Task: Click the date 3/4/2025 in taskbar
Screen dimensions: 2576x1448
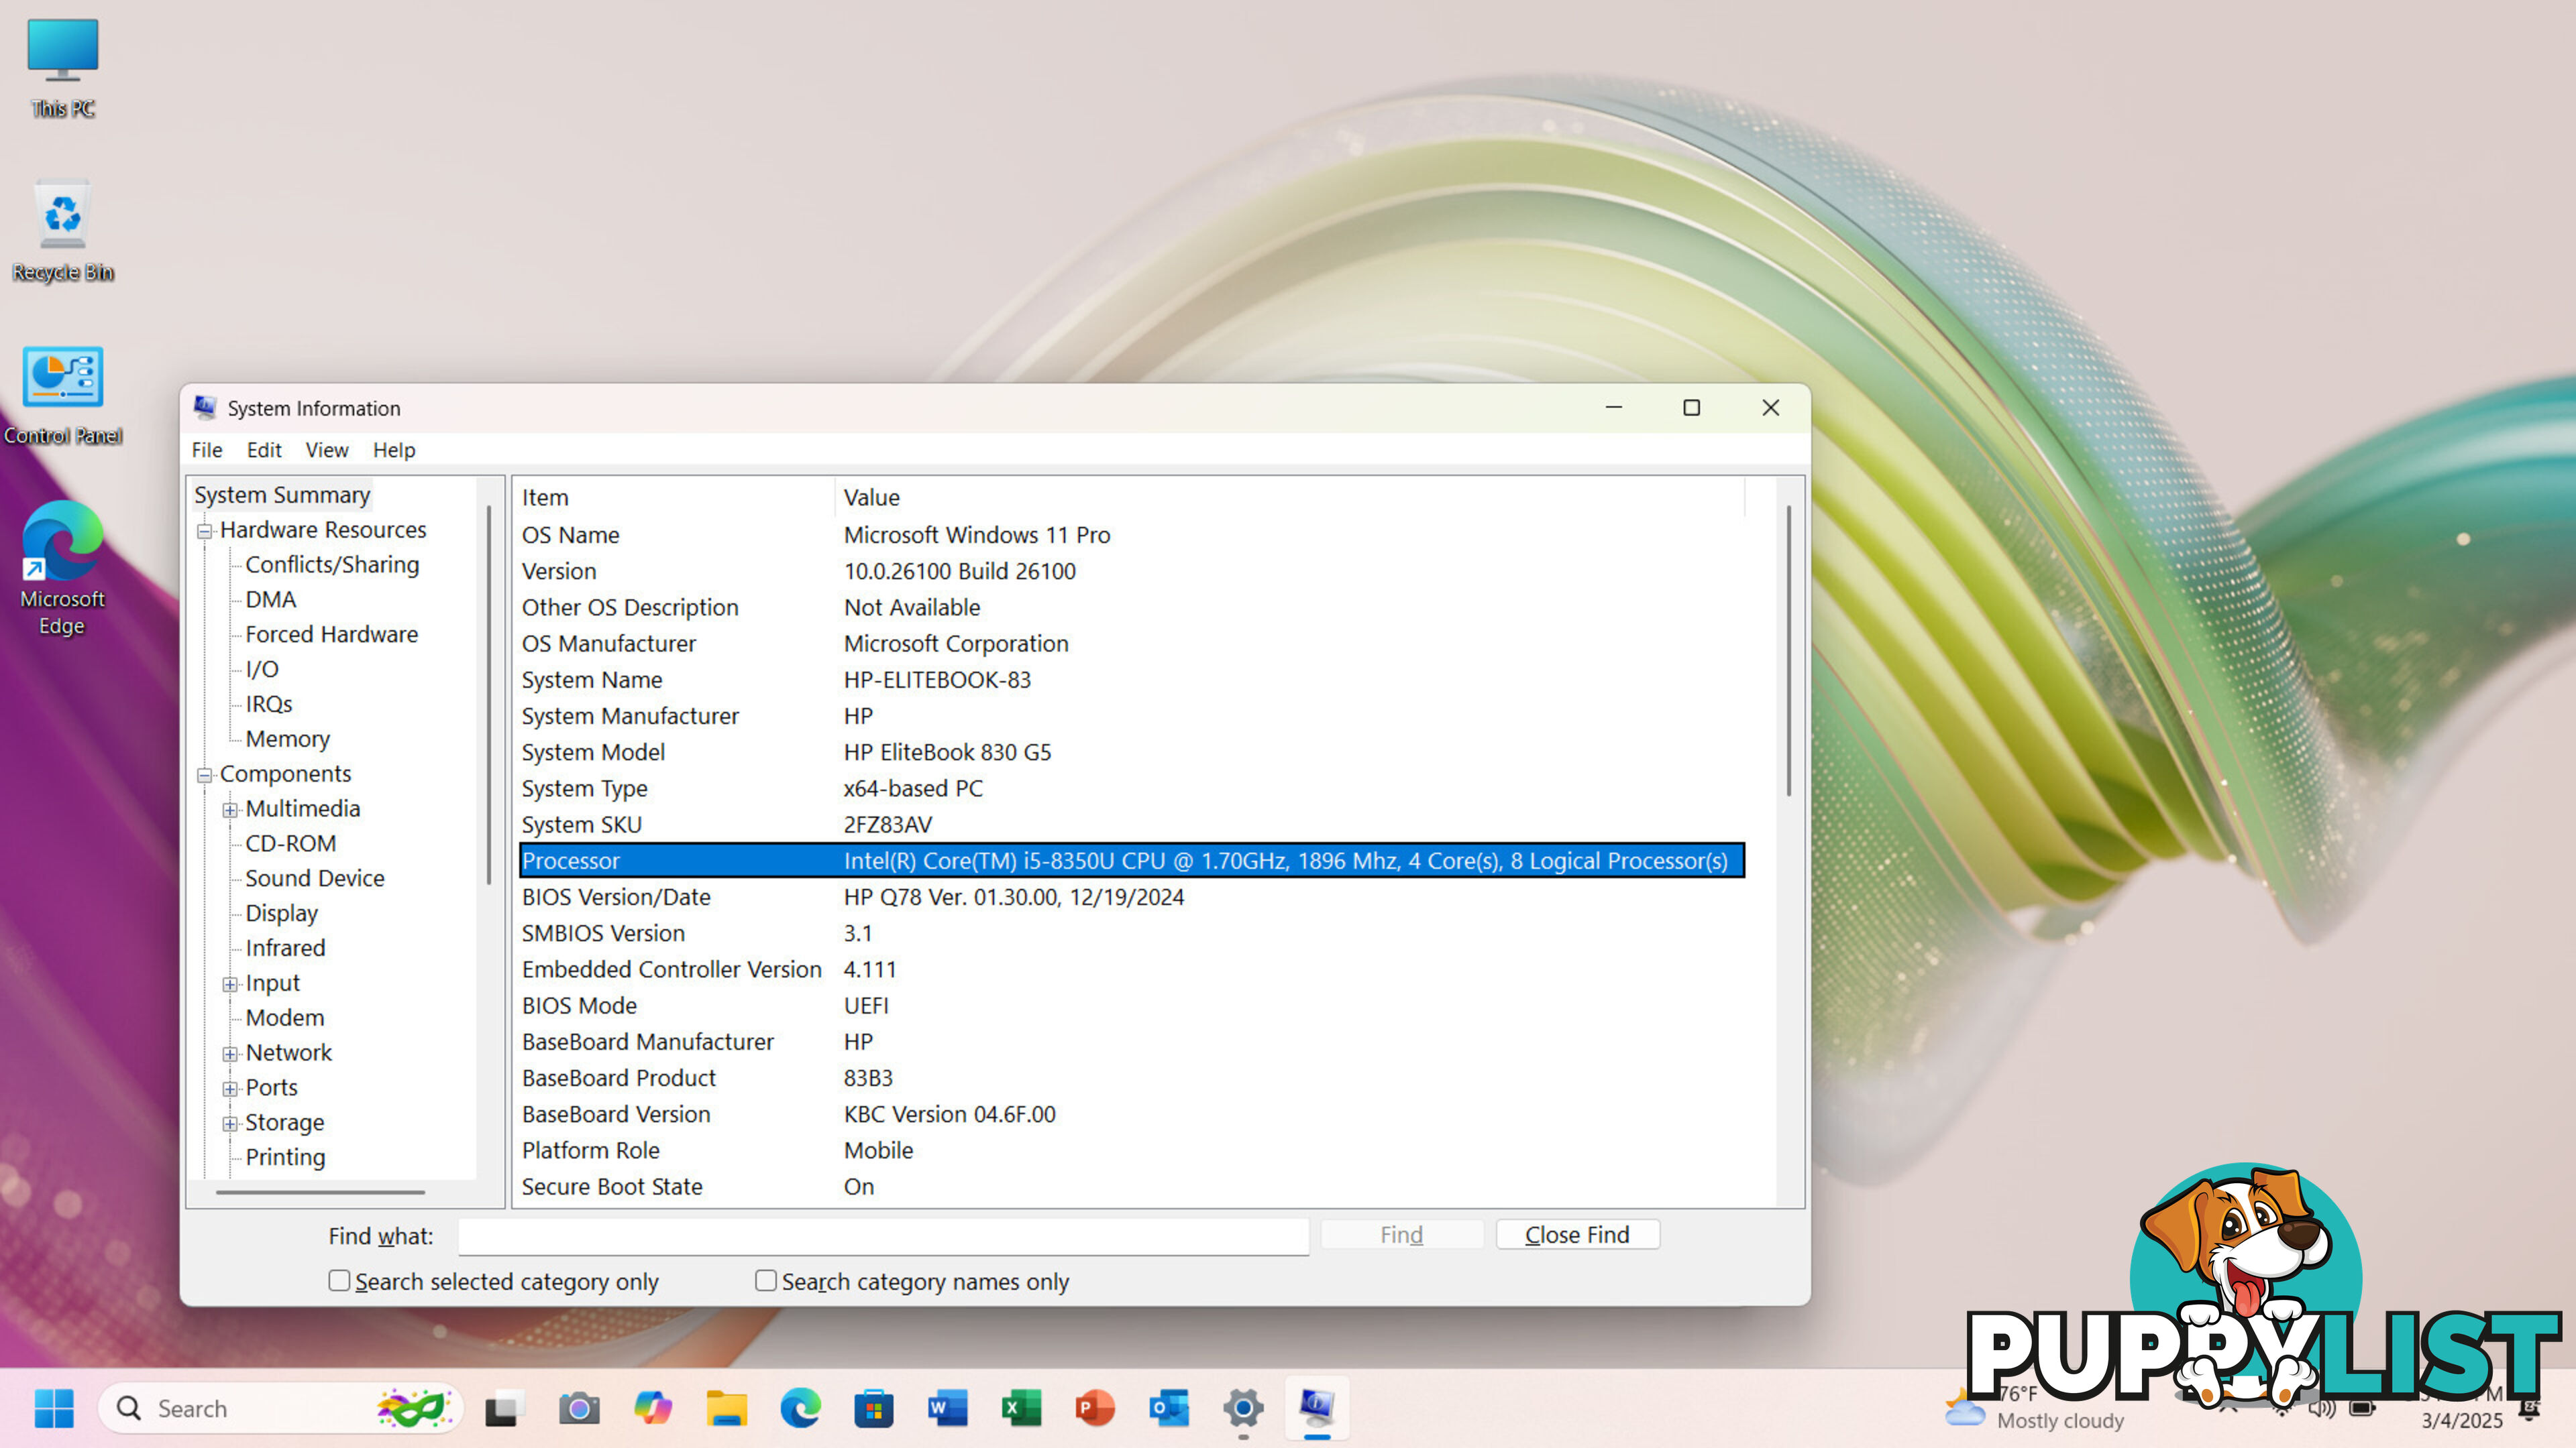Action: click(2461, 1420)
